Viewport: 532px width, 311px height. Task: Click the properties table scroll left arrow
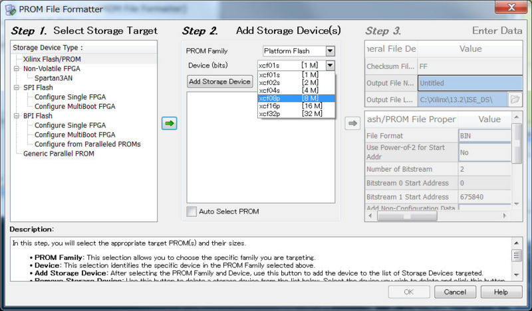click(x=370, y=216)
